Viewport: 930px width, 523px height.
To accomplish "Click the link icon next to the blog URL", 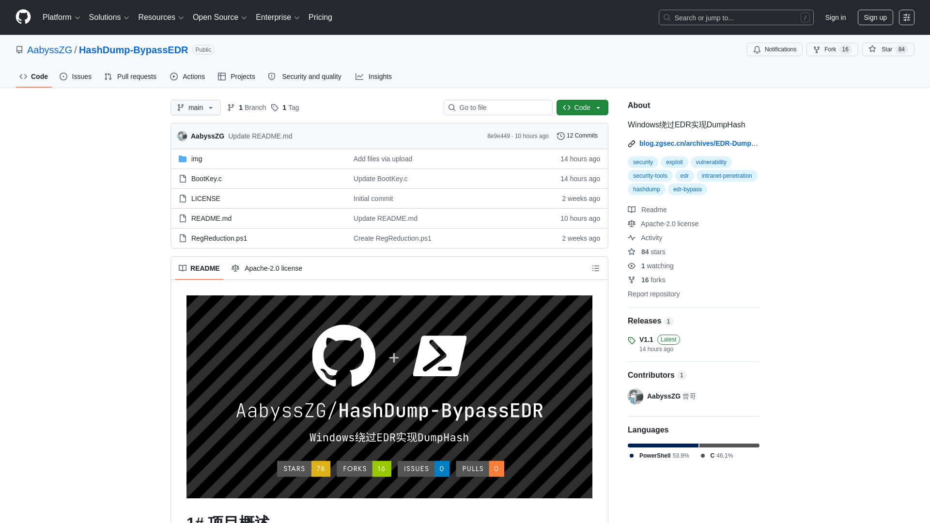I will pyautogui.click(x=632, y=144).
